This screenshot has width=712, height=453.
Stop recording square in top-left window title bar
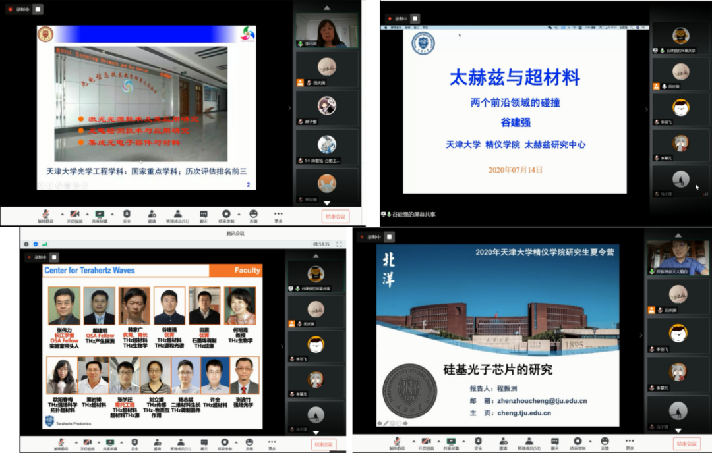pos(38,9)
